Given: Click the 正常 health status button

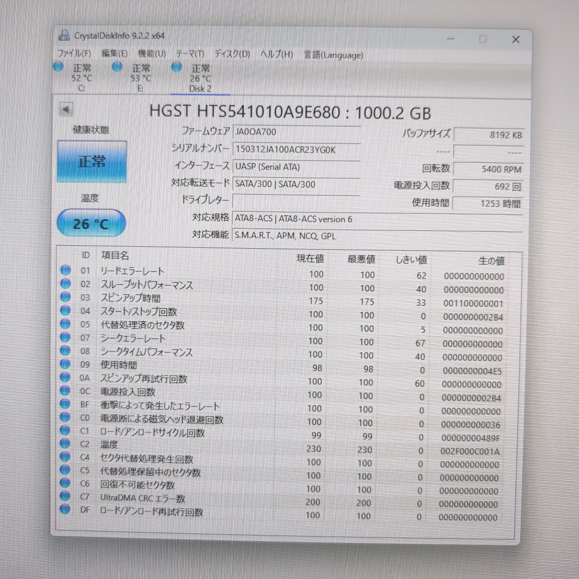Looking at the screenshot, I should [x=92, y=162].
